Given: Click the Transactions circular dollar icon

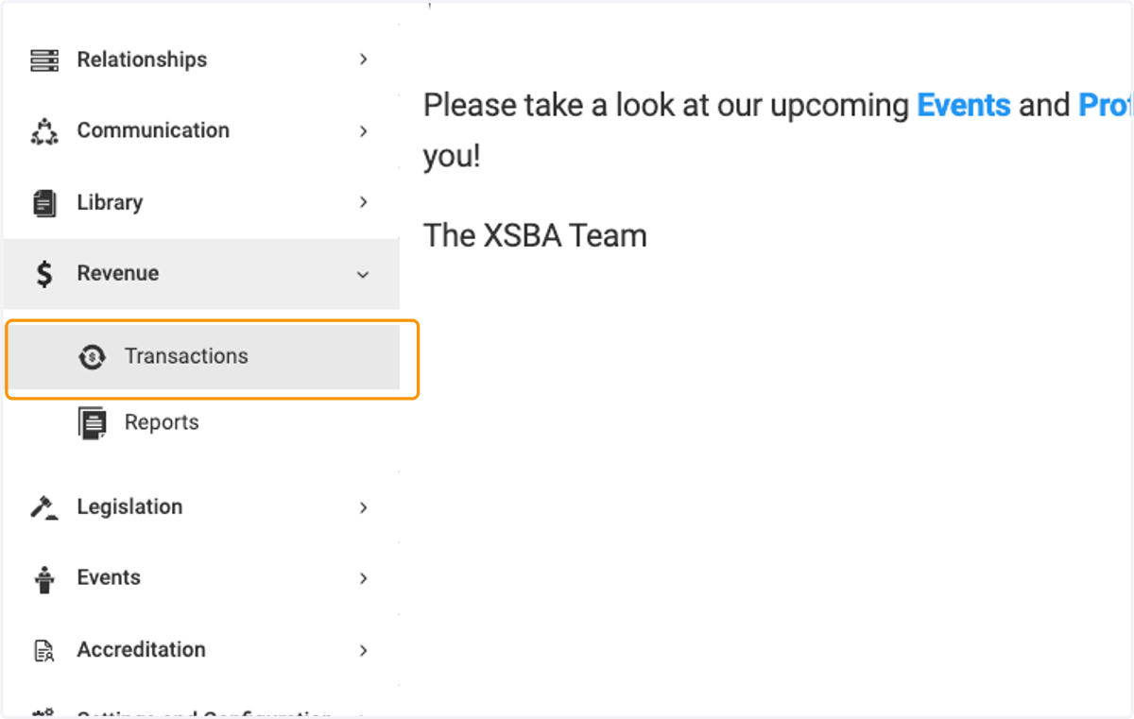Looking at the screenshot, I should point(92,356).
